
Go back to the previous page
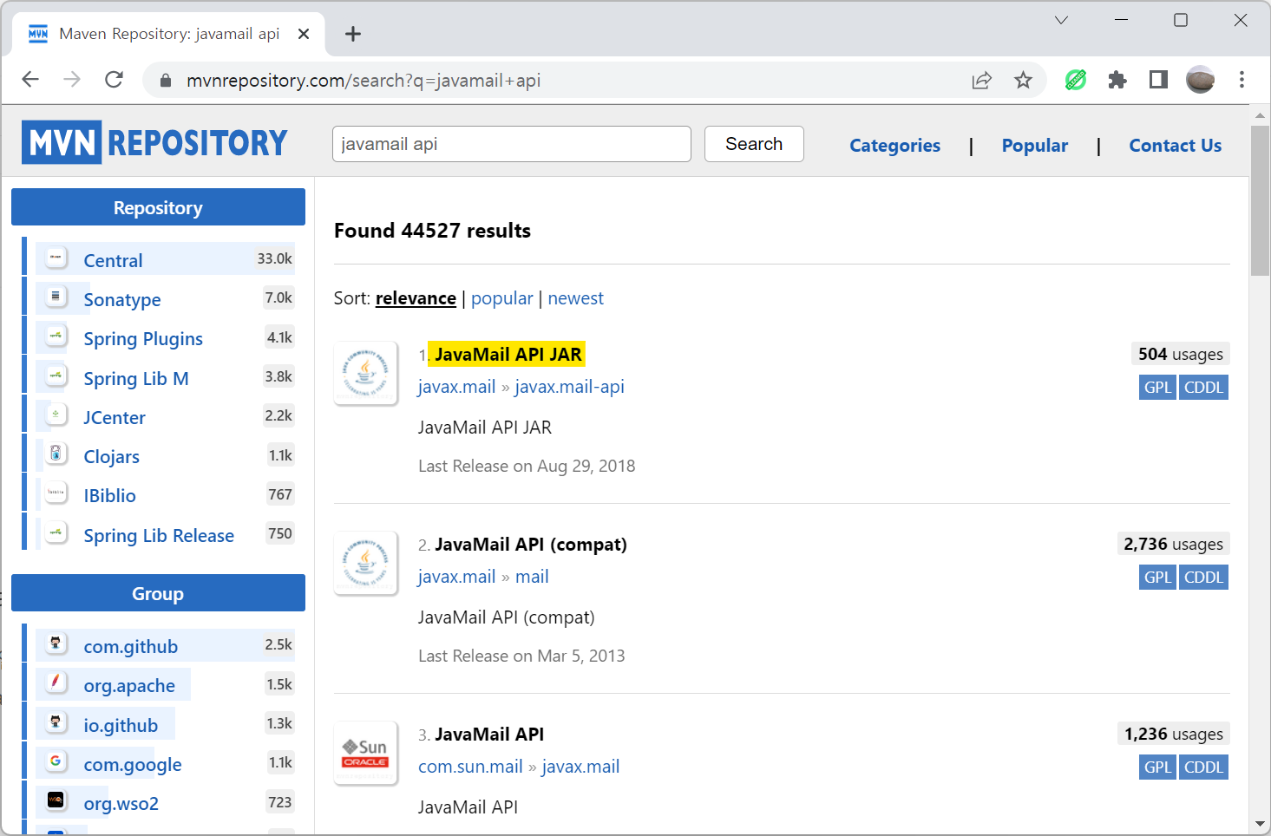[x=30, y=80]
